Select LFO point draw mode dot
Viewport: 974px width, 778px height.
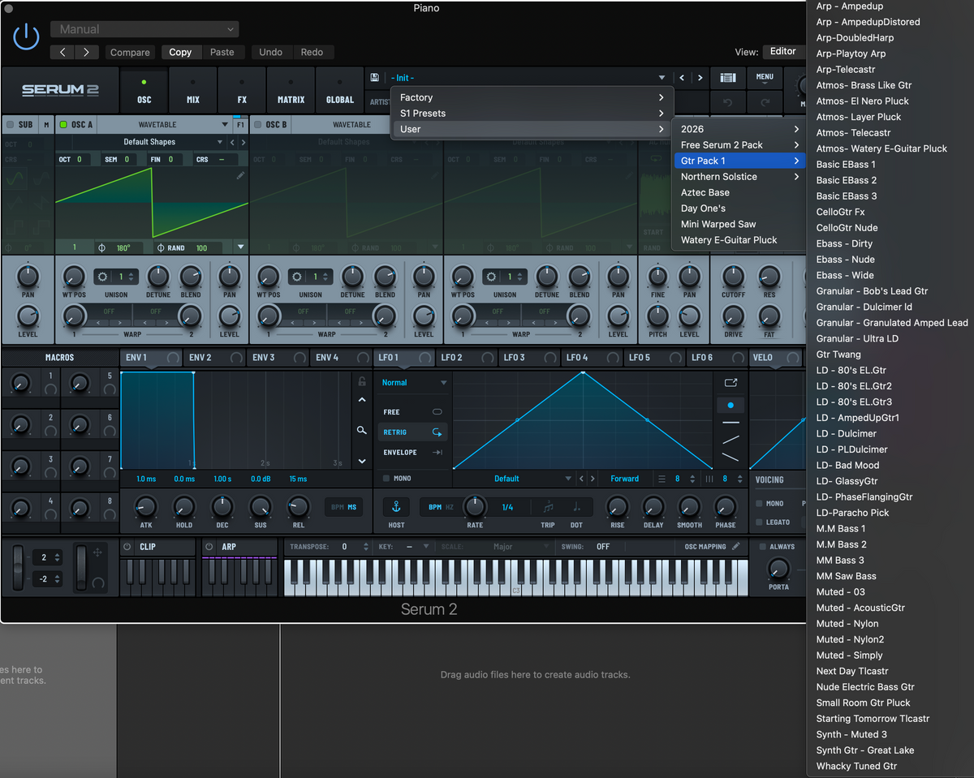[730, 405]
